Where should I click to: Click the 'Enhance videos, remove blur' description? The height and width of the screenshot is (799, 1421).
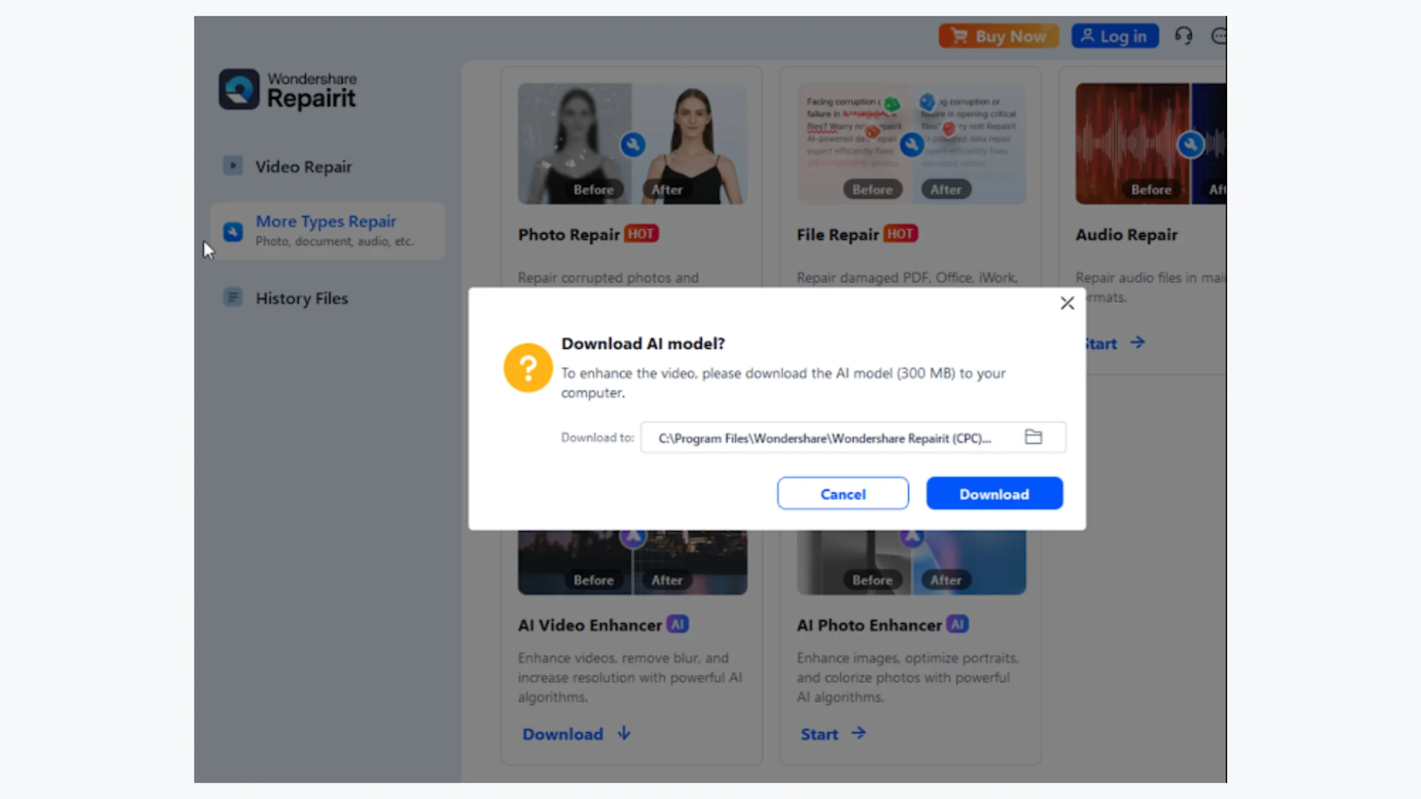click(630, 678)
